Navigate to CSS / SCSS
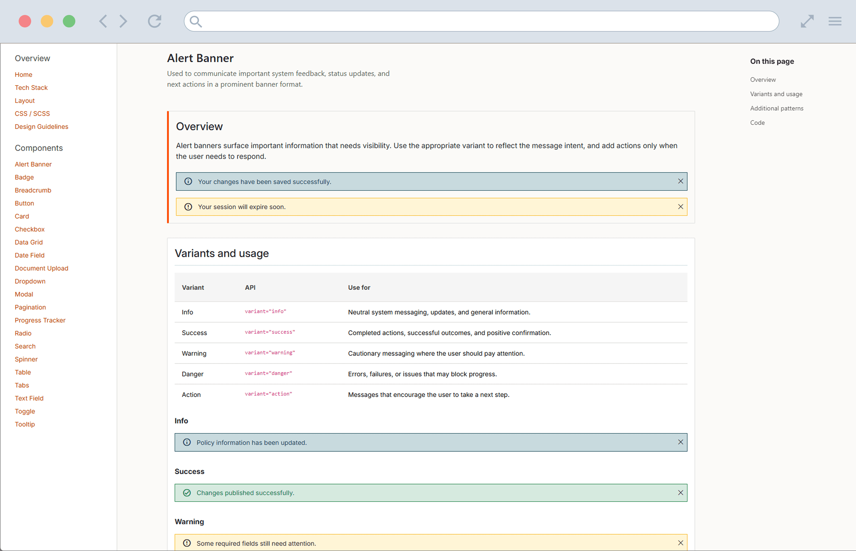856x551 pixels. pos(32,113)
